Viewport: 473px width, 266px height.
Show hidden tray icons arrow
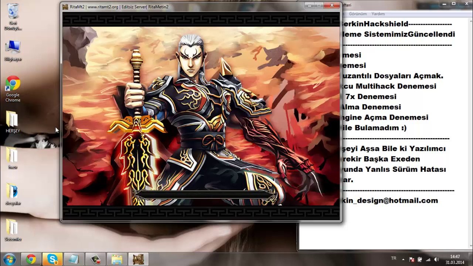[x=404, y=259]
